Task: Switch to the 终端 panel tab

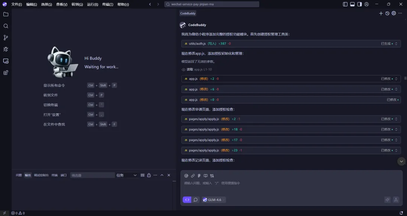Action: click(x=55, y=175)
